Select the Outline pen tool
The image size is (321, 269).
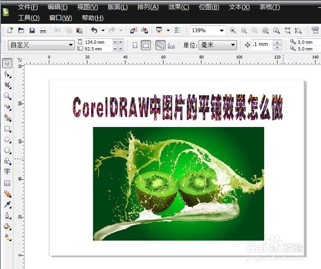[8, 216]
